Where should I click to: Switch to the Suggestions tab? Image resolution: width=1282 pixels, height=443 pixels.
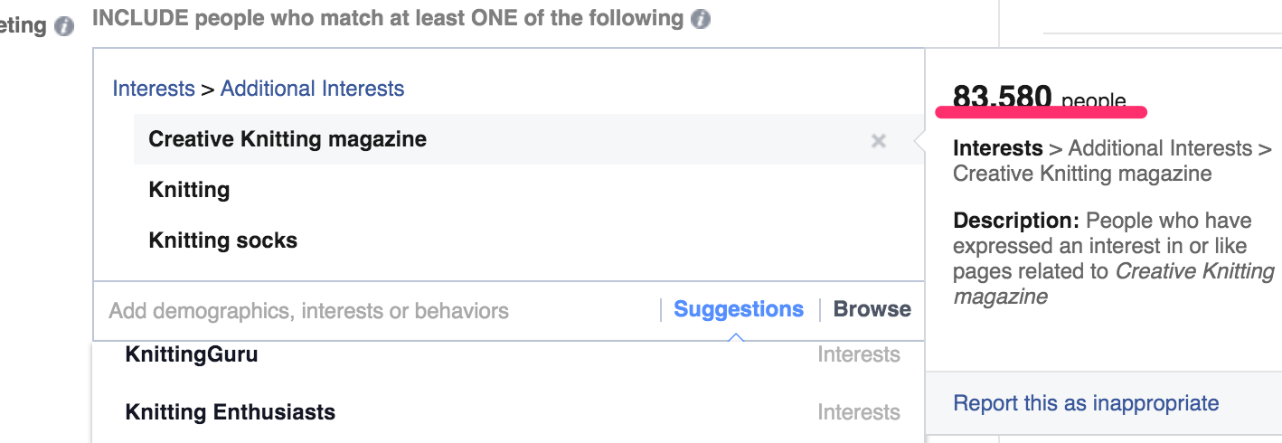tap(739, 309)
